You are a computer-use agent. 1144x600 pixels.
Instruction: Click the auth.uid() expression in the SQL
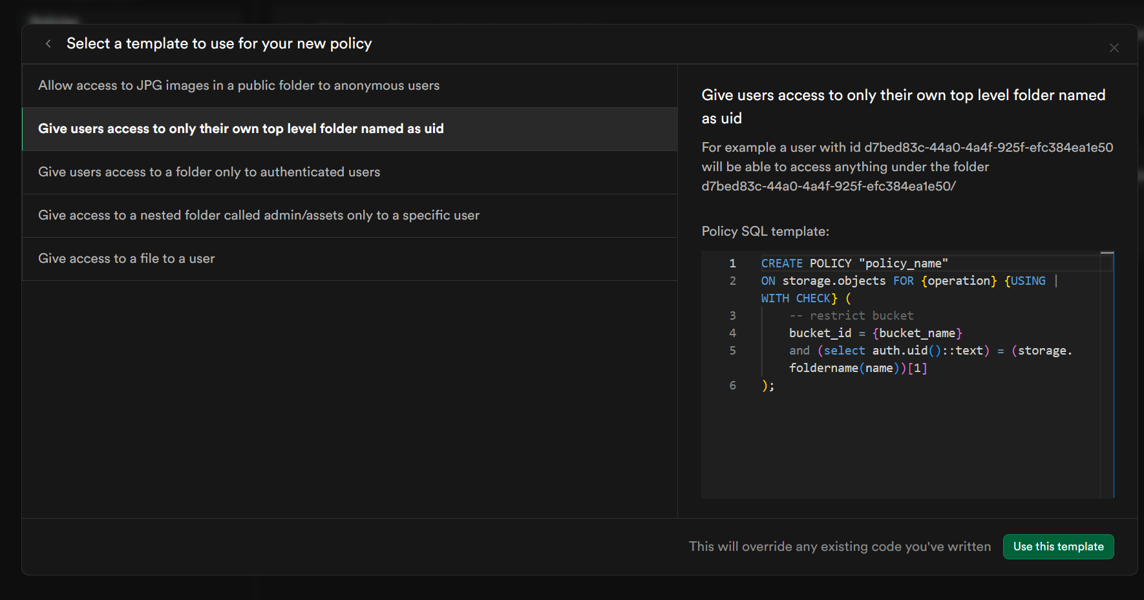900,351
